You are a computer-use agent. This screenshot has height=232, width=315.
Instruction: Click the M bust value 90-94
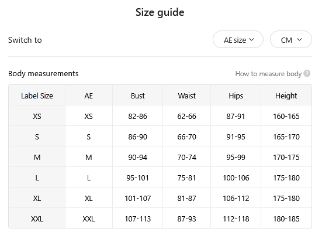(x=137, y=157)
